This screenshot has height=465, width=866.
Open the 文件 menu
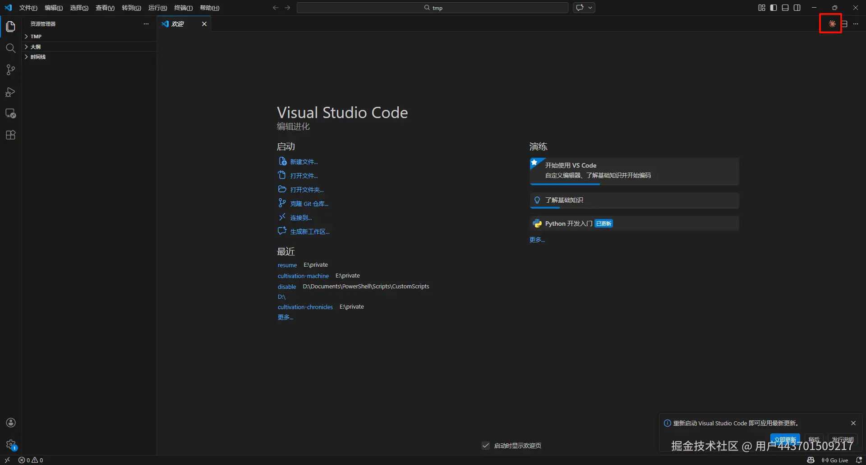pos(28,8)
